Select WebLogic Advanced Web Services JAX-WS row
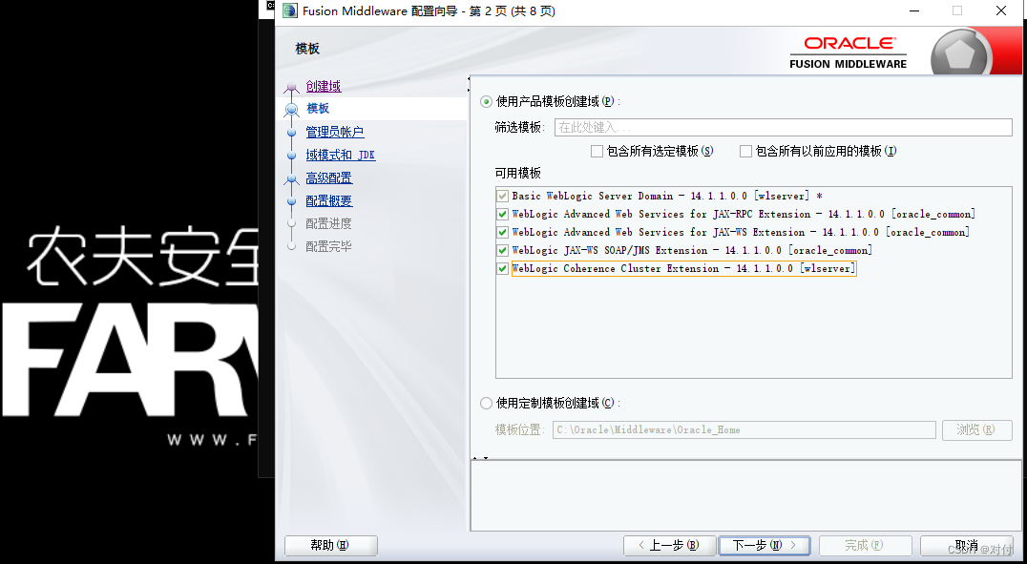 click(x=741, y=233)
